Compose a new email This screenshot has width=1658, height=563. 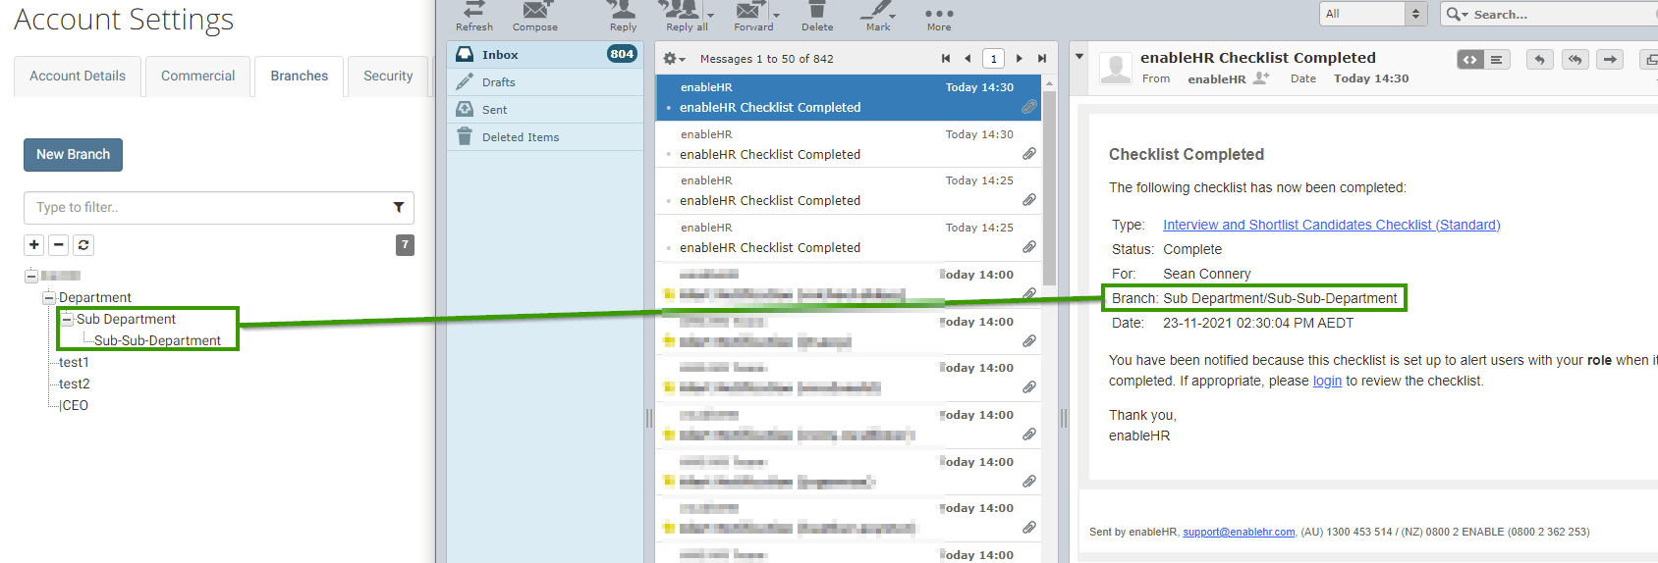[535, 16]
